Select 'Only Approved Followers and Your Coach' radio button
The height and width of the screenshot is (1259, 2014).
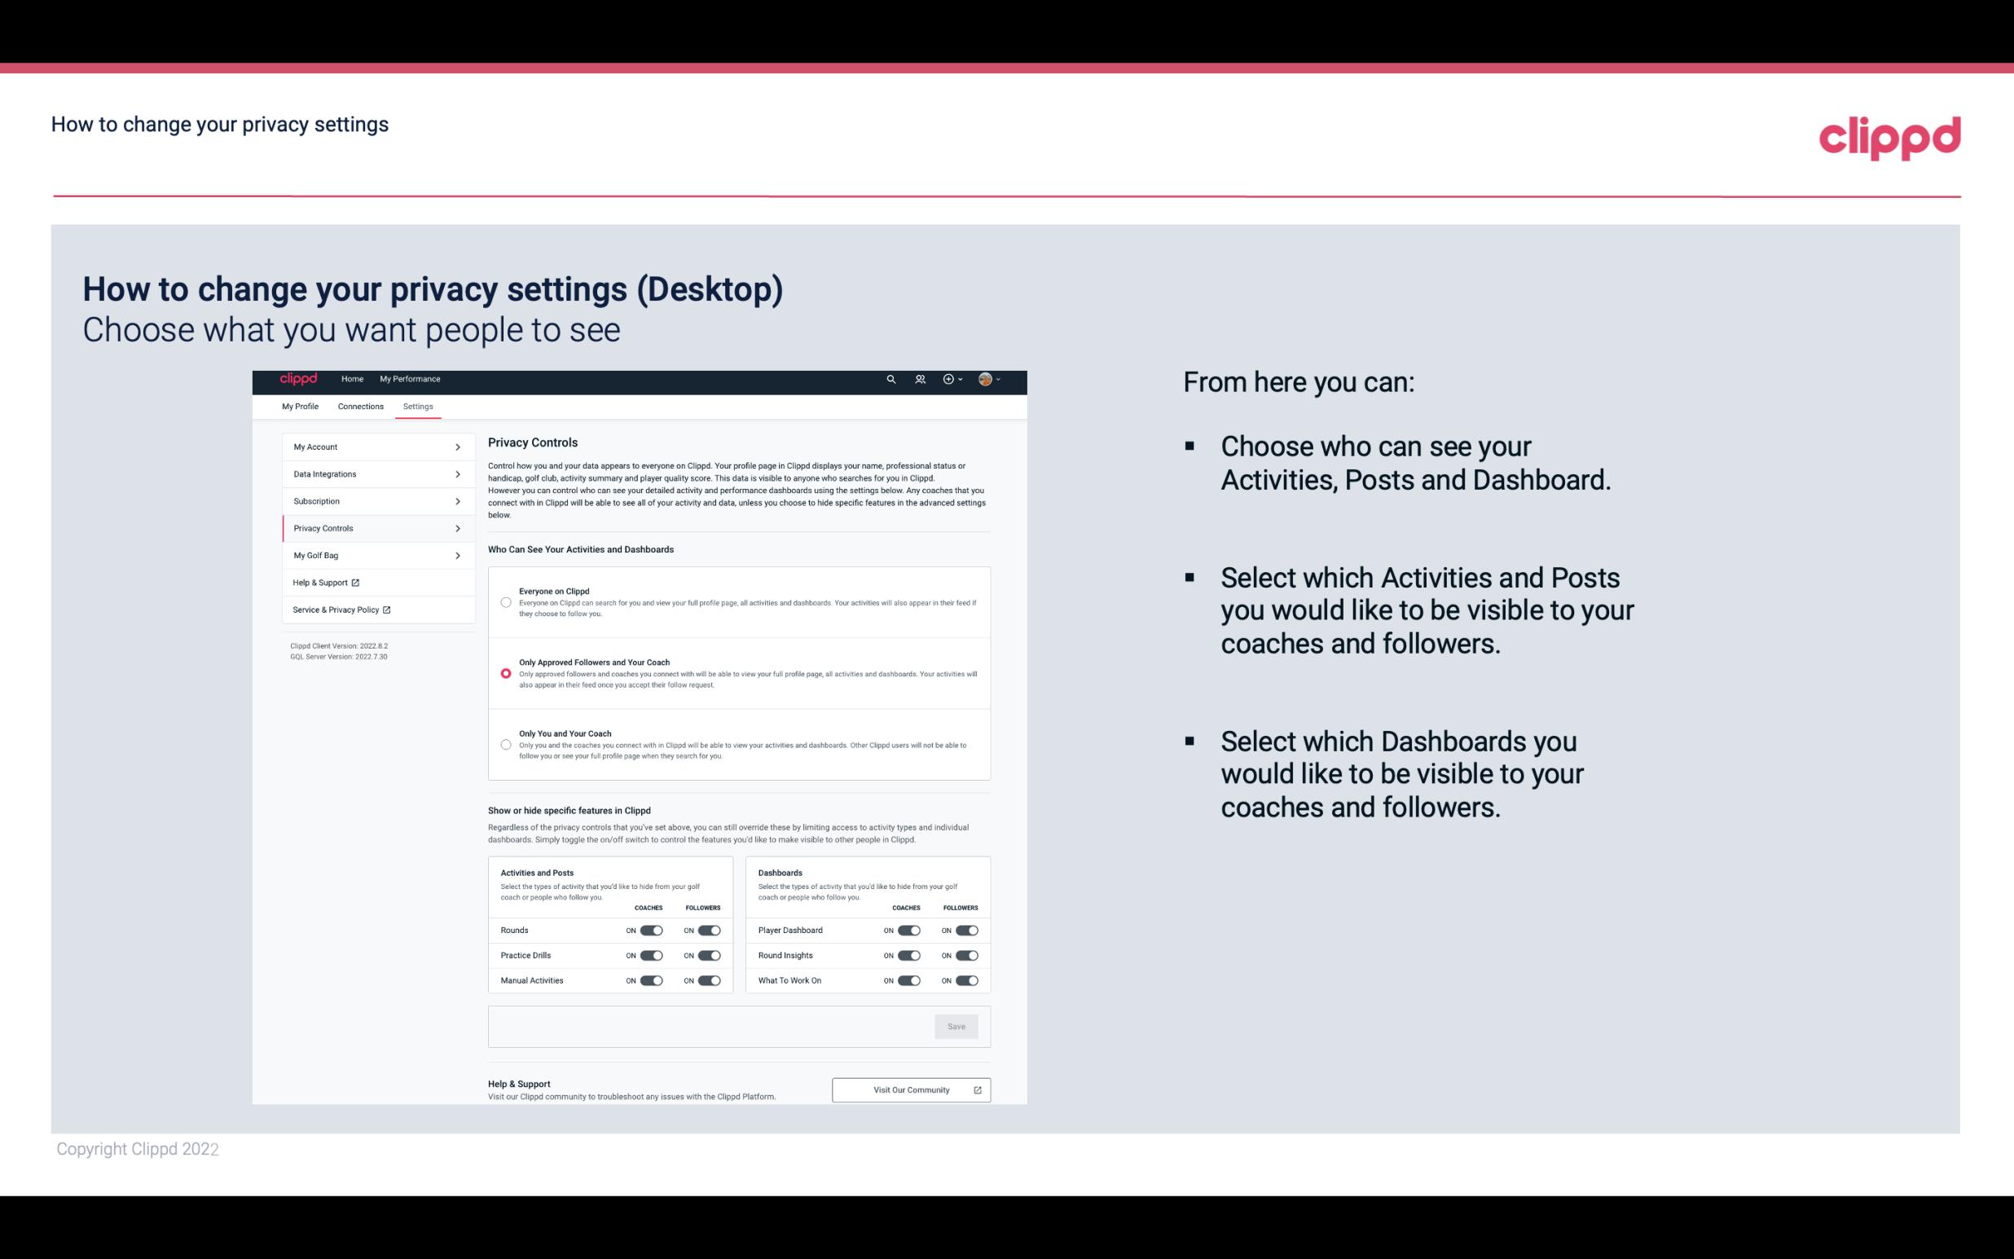[x=506, y=673]
